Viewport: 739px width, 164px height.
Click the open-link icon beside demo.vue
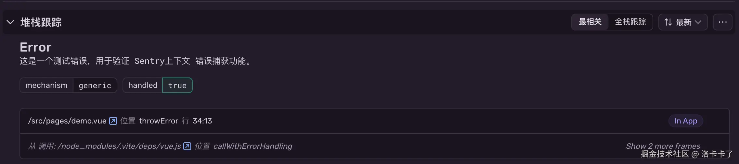pos(113,121)
